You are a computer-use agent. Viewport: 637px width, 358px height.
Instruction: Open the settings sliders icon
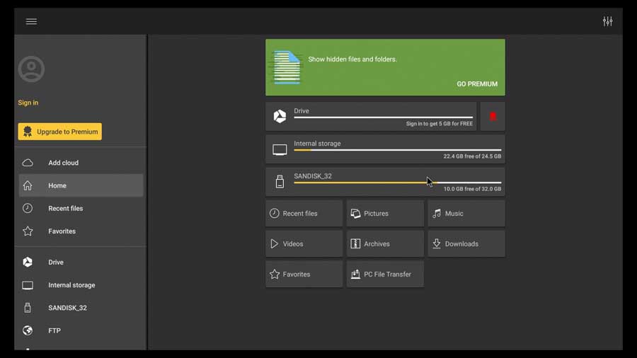(x=607, y=21)
